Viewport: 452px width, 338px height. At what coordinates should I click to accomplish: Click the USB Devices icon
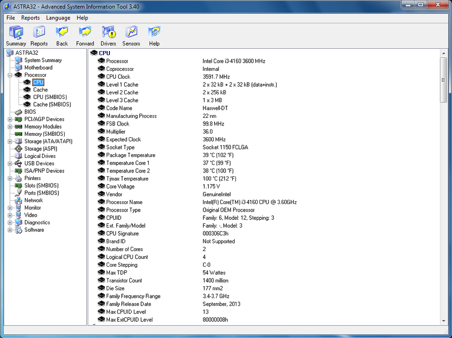point(19,163)
